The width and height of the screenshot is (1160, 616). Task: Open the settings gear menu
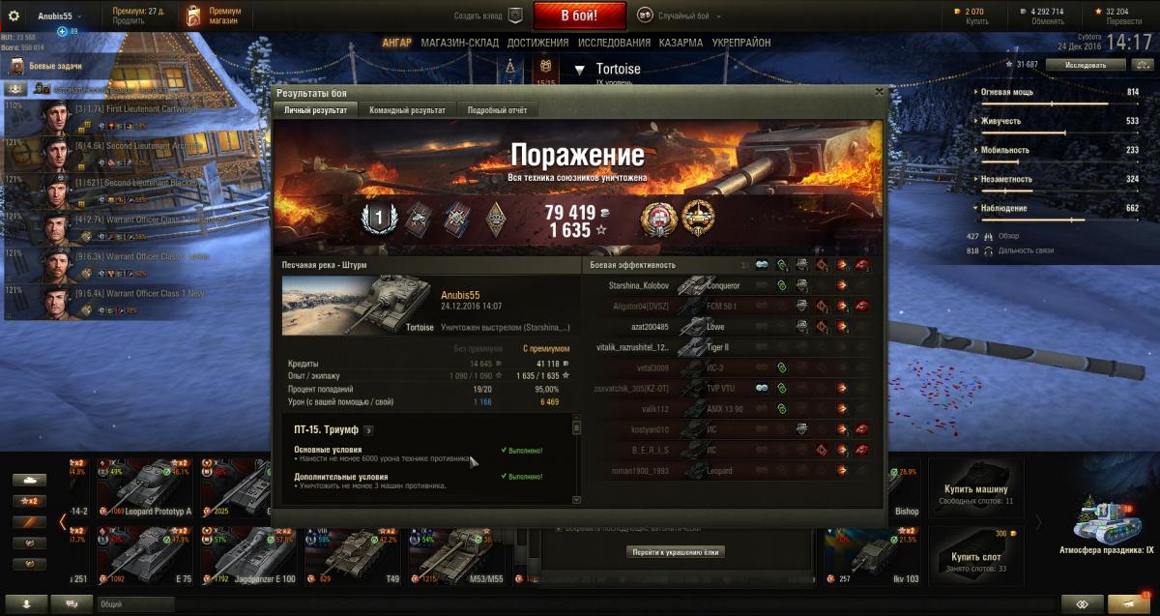point(14,16)
